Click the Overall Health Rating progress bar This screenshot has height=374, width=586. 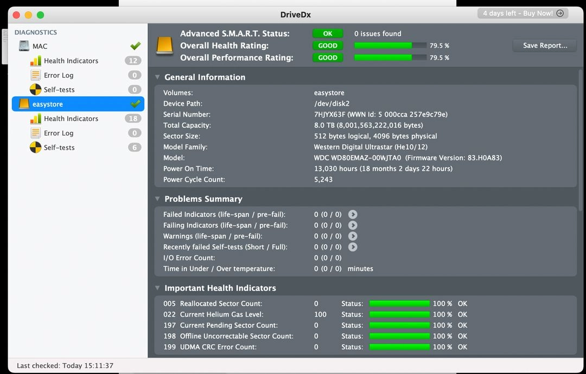coord(390,46)
